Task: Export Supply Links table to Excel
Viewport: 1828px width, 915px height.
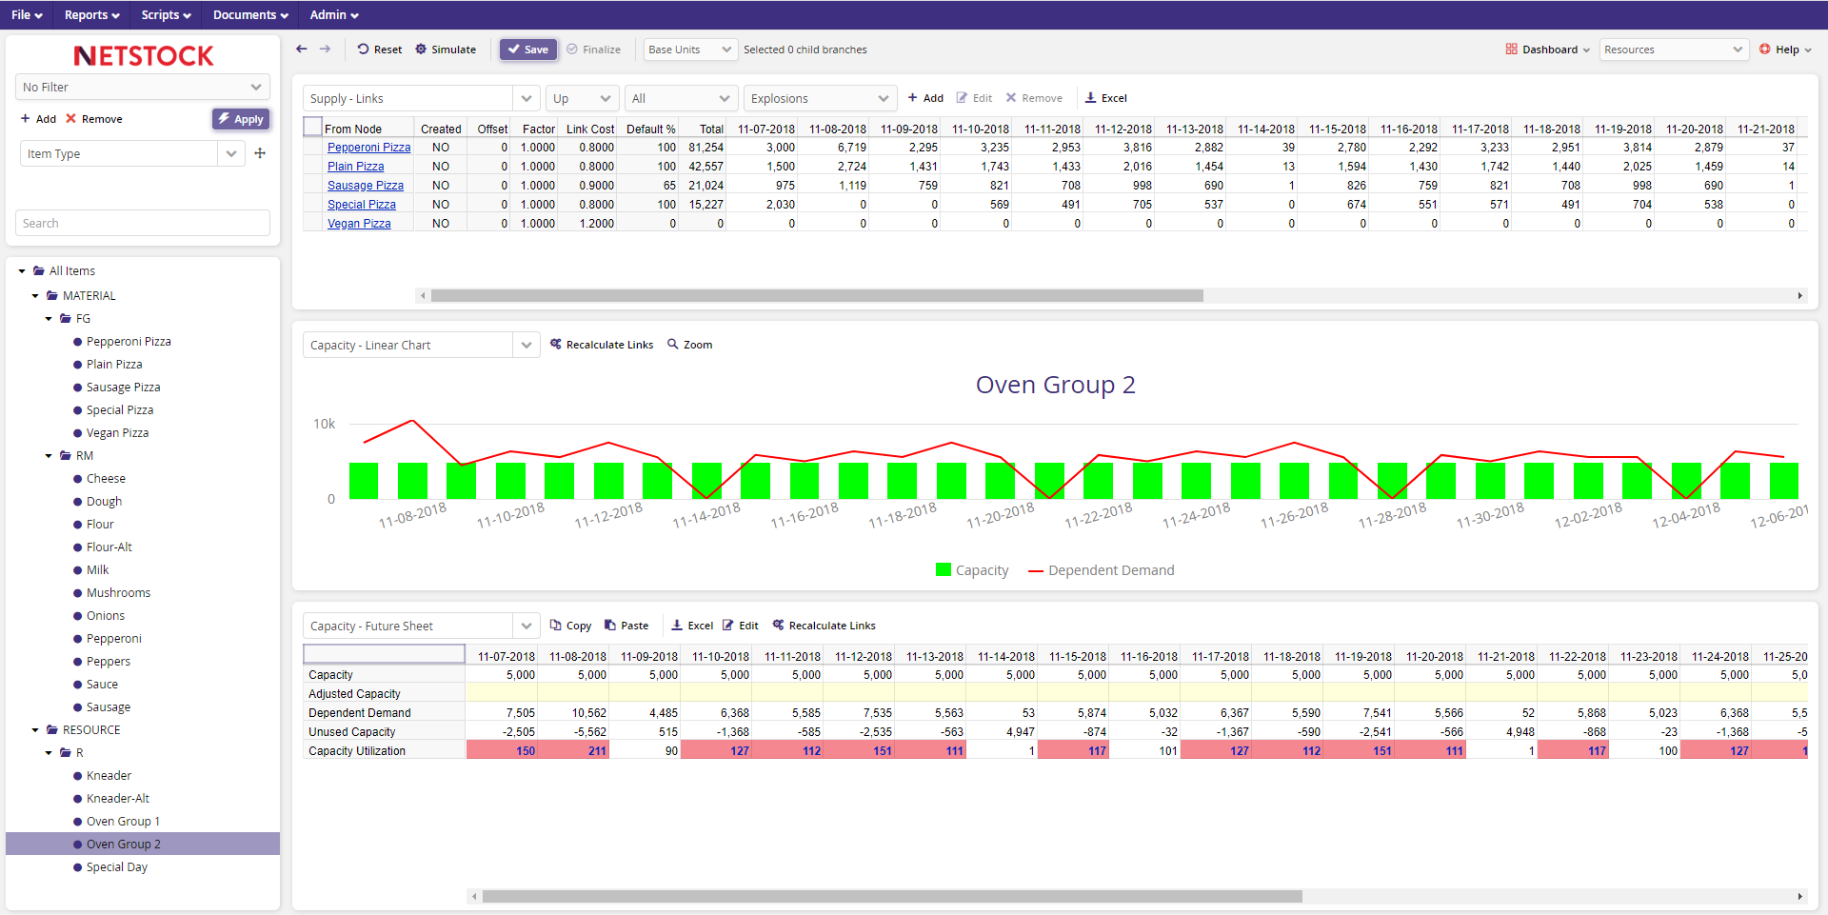Action: click(x=1106, y=98)
